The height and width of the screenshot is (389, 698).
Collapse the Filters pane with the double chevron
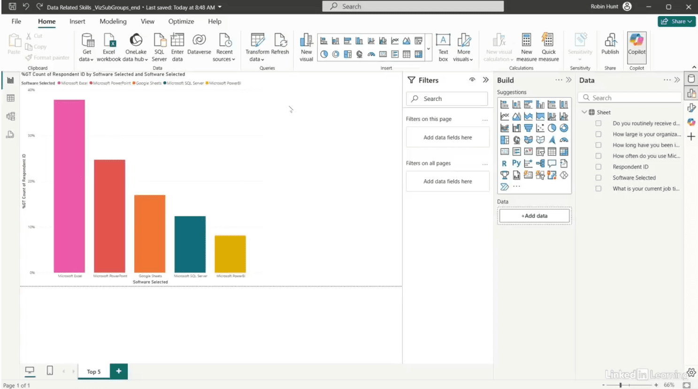click(x=486, y=80)
